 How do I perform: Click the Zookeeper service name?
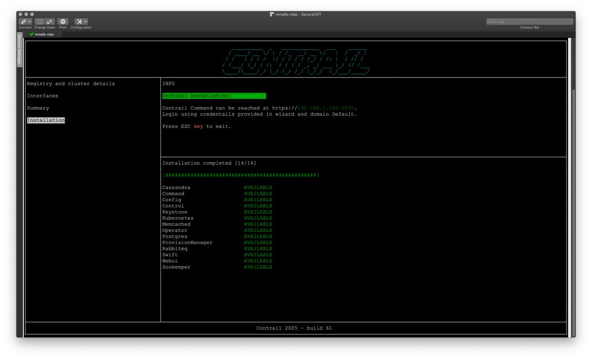[176, 267]
